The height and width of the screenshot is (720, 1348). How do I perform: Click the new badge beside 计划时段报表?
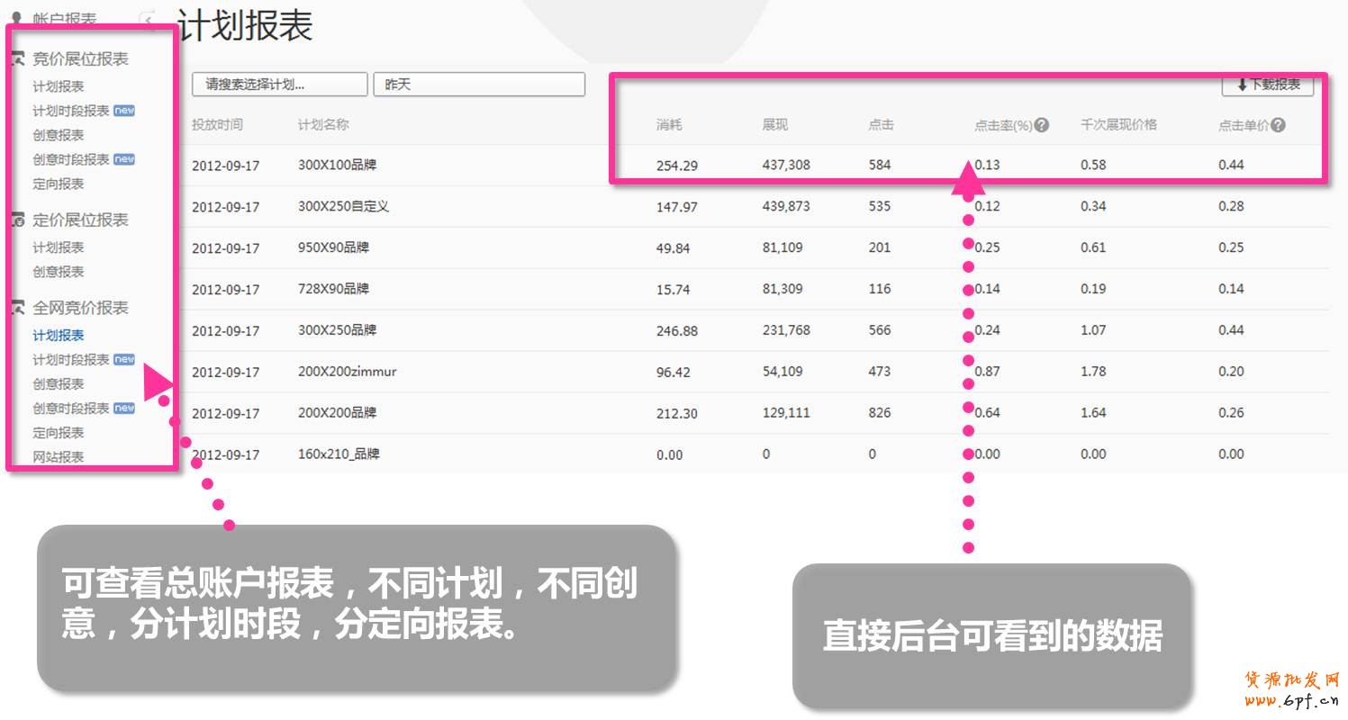click(125, 110)
